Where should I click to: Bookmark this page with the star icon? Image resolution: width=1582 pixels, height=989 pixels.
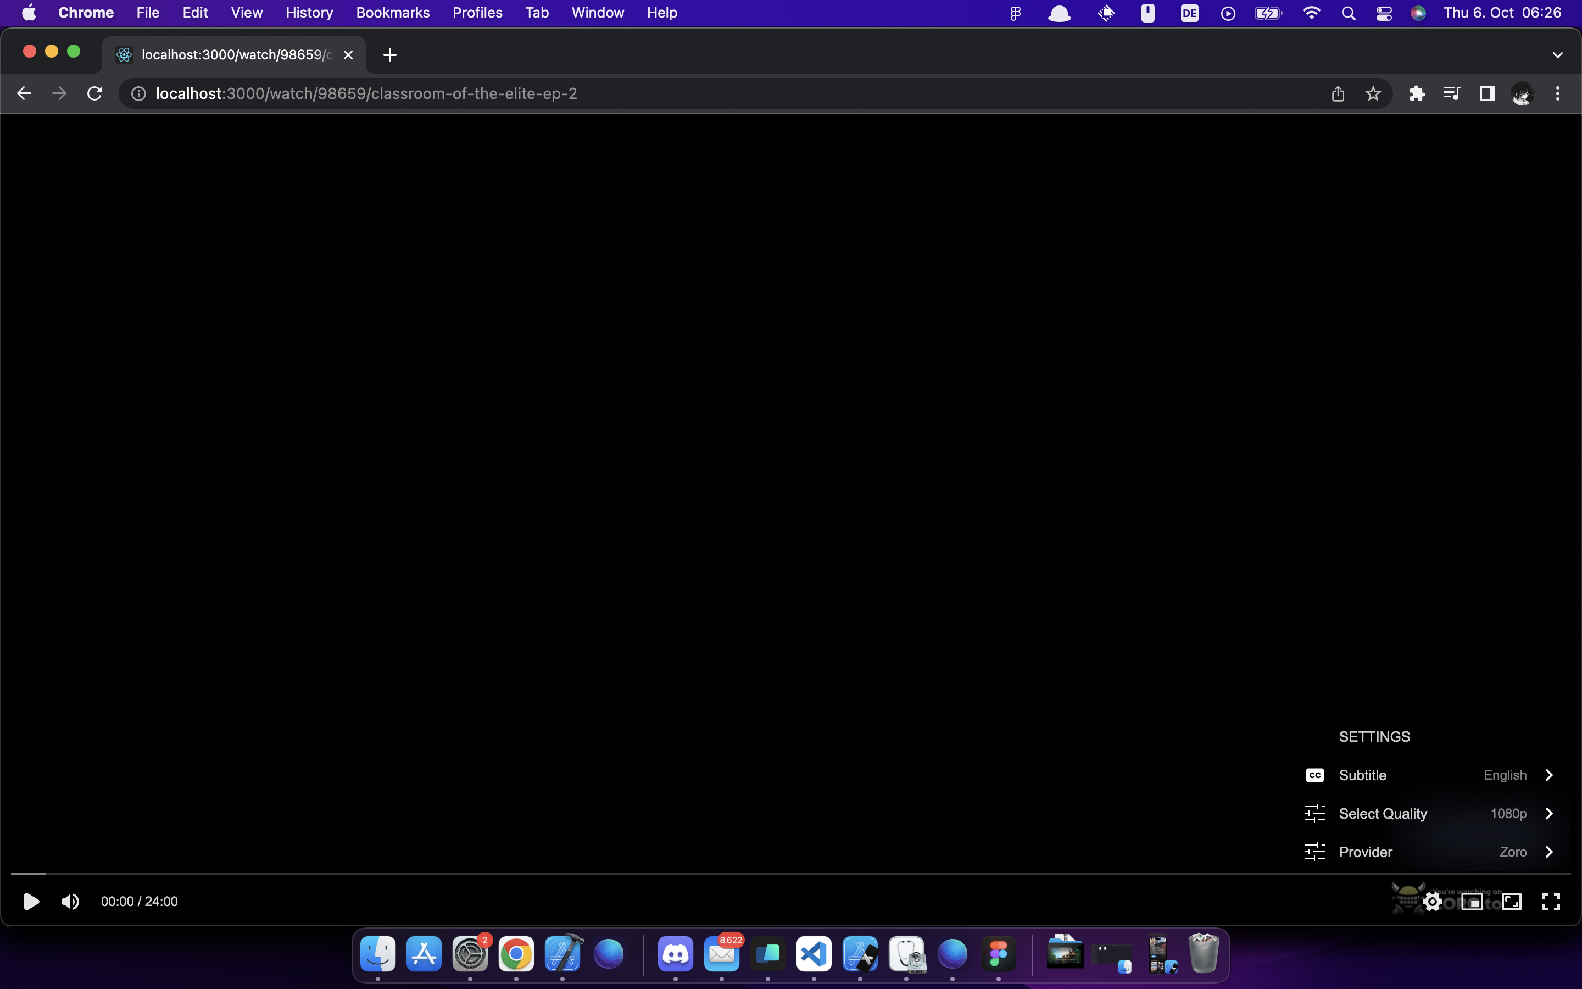[x=1373, y=93]
